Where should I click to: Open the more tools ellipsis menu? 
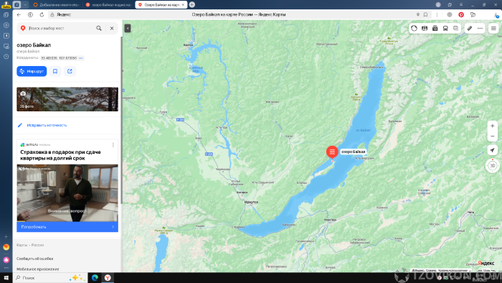click(480, 28)
